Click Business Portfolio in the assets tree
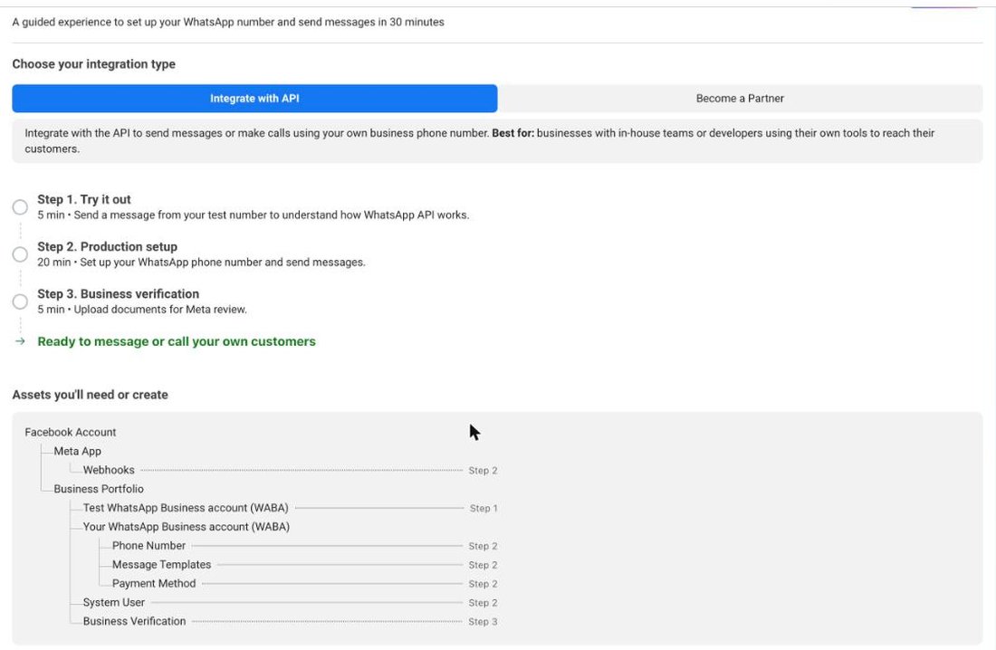Screen dimensions: 996x650 coord(99,489)
